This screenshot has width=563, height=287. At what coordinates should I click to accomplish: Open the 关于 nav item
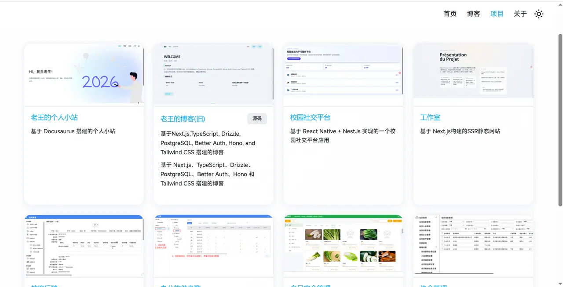point(520,14)
